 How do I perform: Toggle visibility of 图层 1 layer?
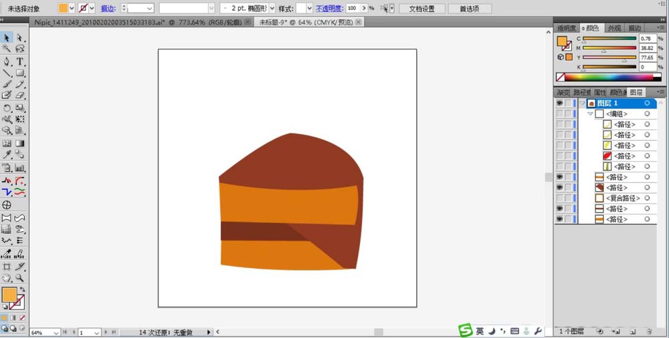click(x=559, y=104)
